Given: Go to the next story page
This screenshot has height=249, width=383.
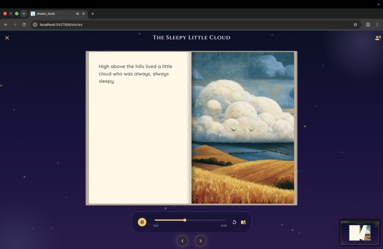Looking at the screenshot, I should [201, 241].
